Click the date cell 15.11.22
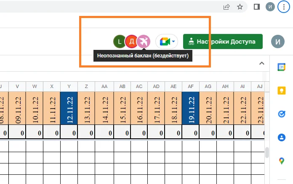 122,108
